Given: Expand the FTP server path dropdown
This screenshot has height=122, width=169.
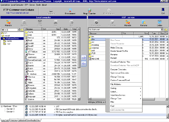Looking at the screenshot, I should [162, 29].
